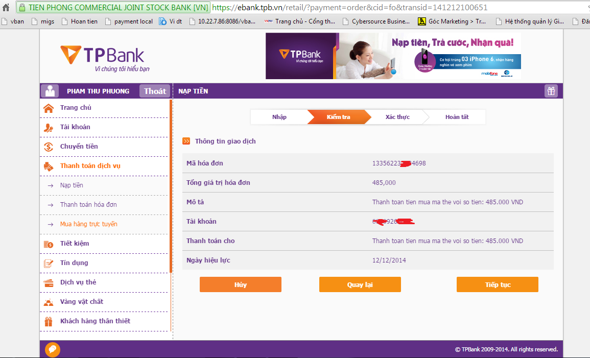The height and width of the screenshot is (358, 590).
Task: Click the Mã hóa đơn invoice number
Action: click(399, 163)
